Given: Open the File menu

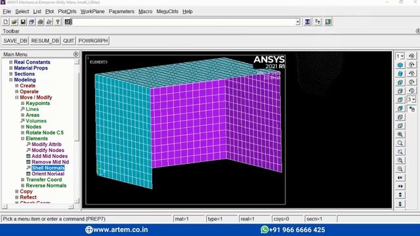Looking at the screenshot, I should (7, 12).
